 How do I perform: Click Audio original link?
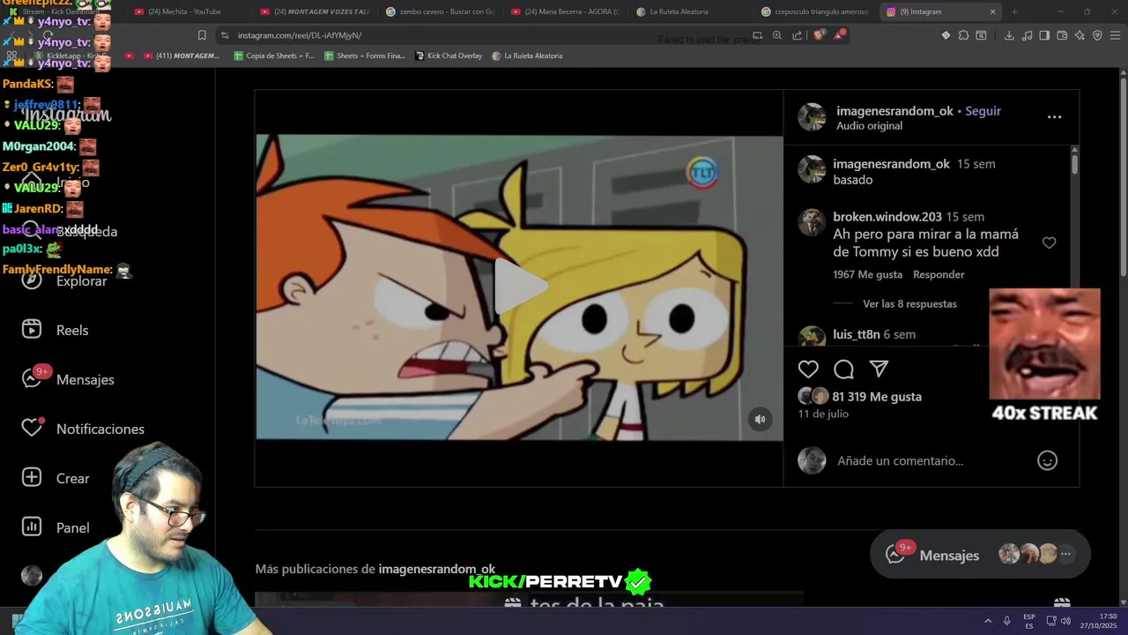coord(869,126)
